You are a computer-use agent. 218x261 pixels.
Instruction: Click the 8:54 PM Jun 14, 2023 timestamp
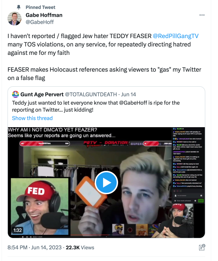tap(35, 247)
